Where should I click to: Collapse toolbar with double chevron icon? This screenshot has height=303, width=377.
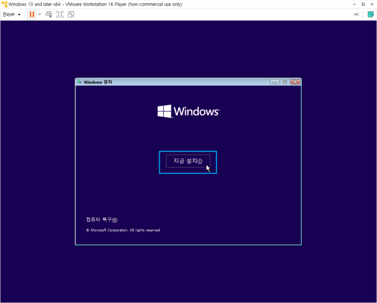(356, 15)
